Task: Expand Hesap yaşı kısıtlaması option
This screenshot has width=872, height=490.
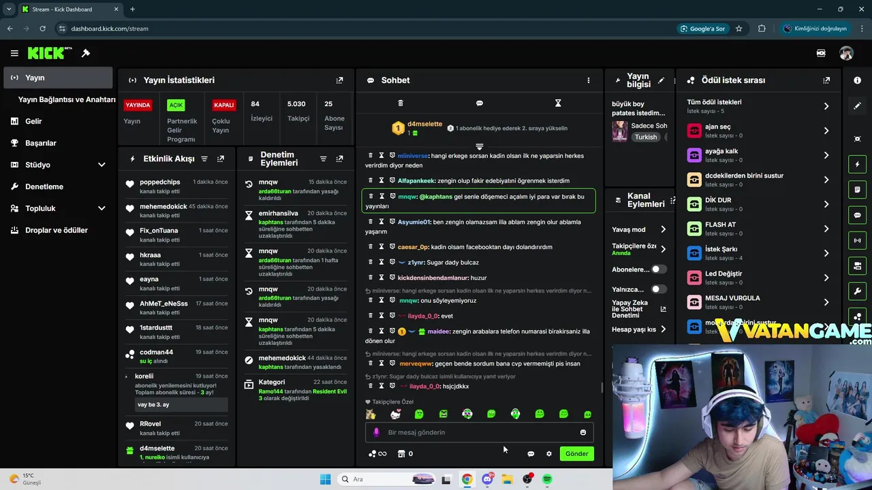Action: point(664,329)
